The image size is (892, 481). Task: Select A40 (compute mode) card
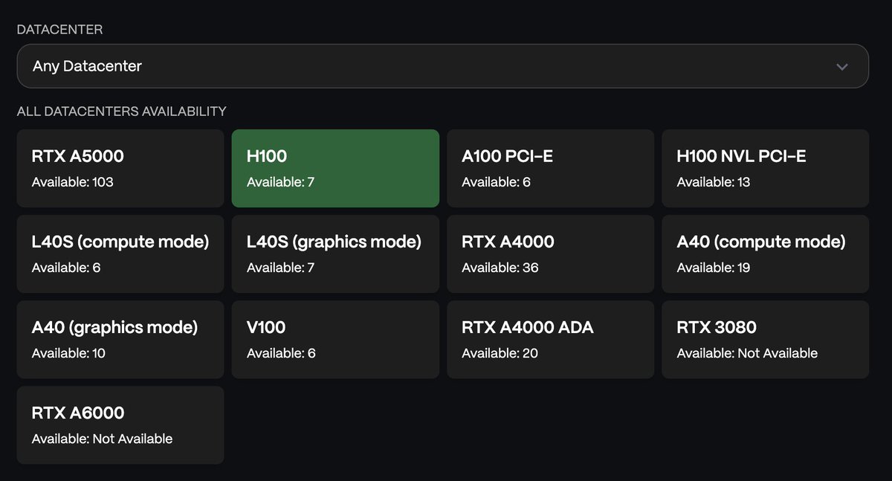766,254
